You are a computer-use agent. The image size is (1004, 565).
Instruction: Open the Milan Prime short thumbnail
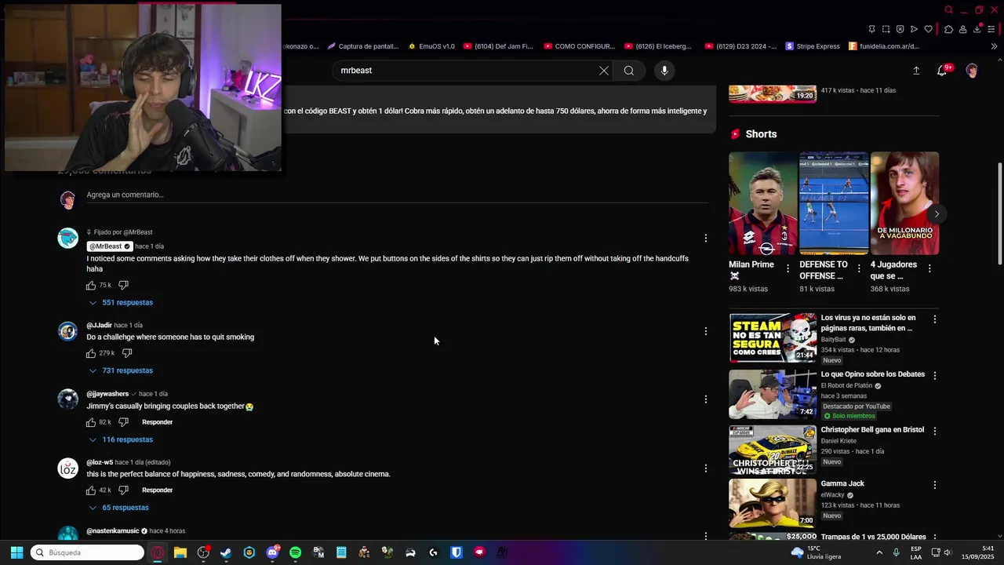(762, 203)
